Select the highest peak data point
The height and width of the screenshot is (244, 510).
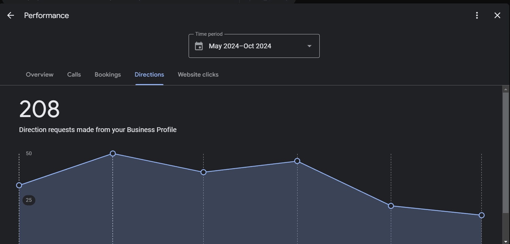coord(113,153)
